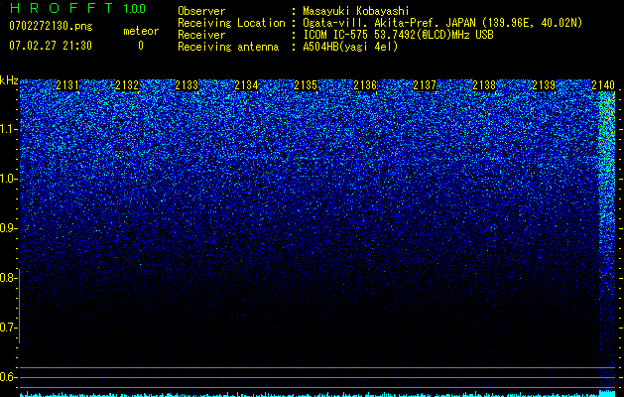Click the 2134 time marker
Image resolution: width=624 pixels, height=397 pixels.
(x=246, y=85)
